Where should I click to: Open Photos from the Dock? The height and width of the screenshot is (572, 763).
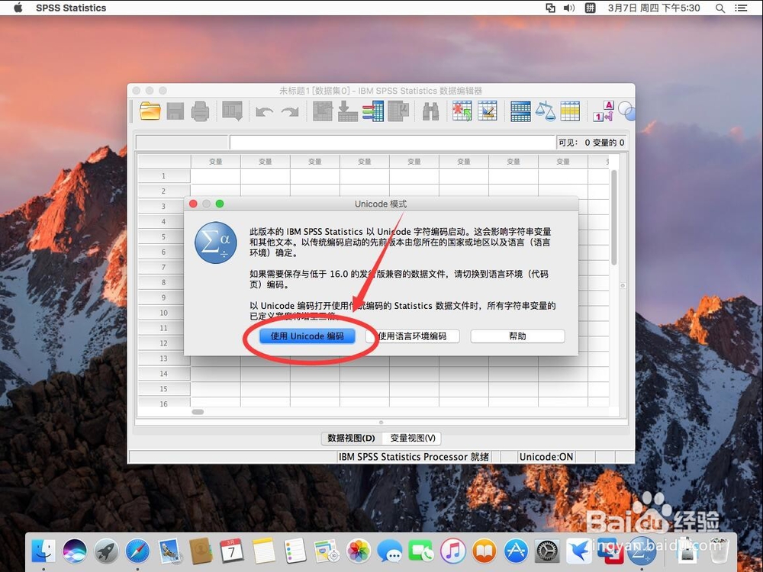click(359, 551)
